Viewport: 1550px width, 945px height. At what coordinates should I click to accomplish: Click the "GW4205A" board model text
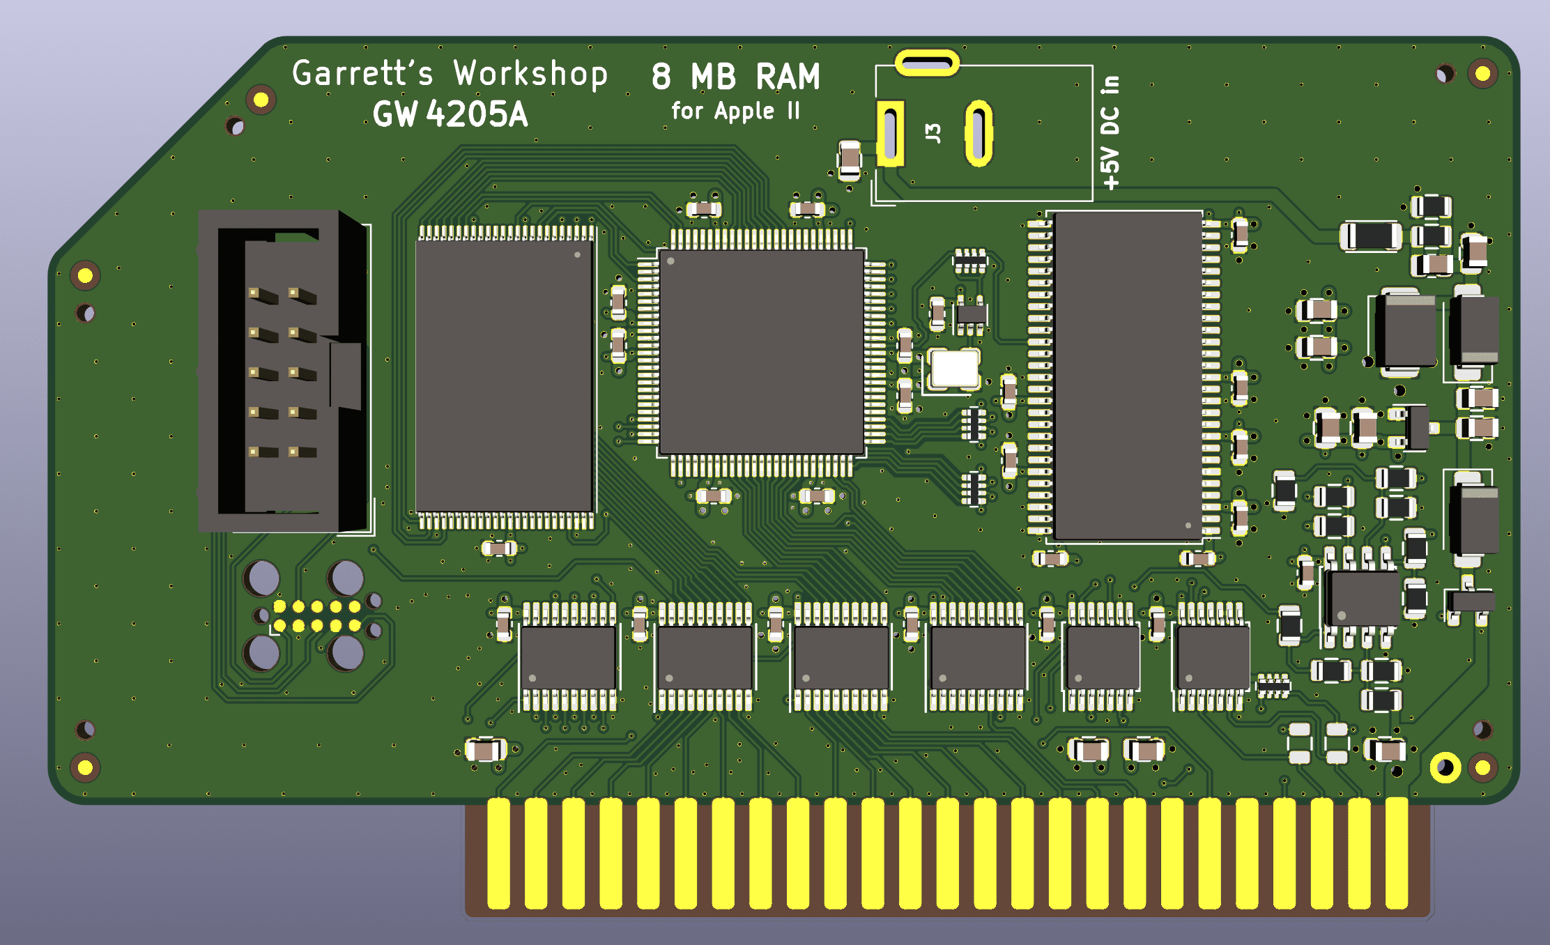450,115
